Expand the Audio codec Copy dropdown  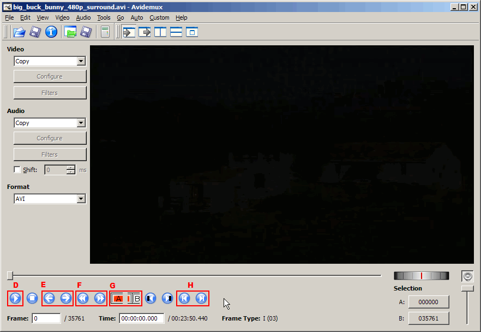(81, 123)
